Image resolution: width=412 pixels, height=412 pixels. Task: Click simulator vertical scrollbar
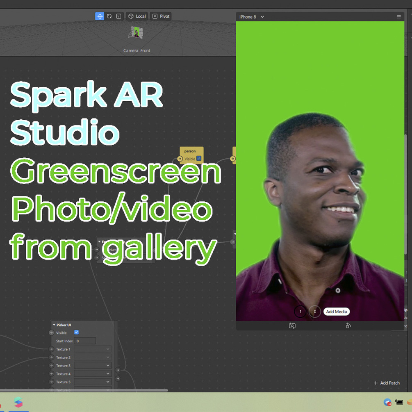[406, 194]
